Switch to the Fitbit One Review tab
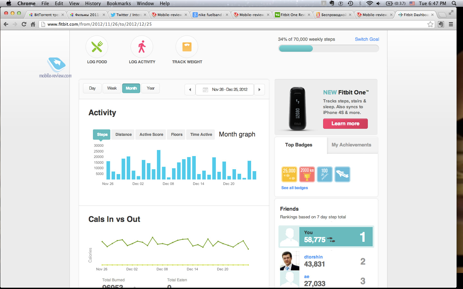 tap(292, 15)
